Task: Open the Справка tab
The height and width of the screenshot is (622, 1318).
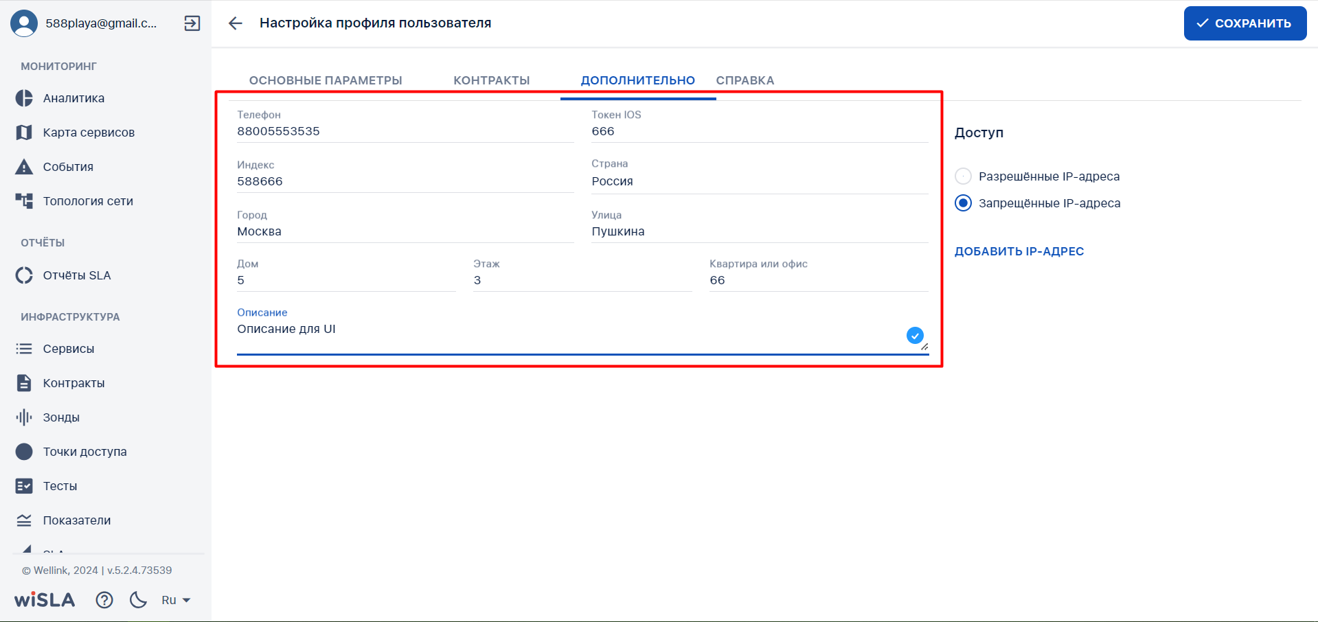Action: [x=745, y=80]
